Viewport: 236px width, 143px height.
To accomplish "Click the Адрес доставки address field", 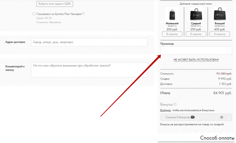I will coord(89,42).
